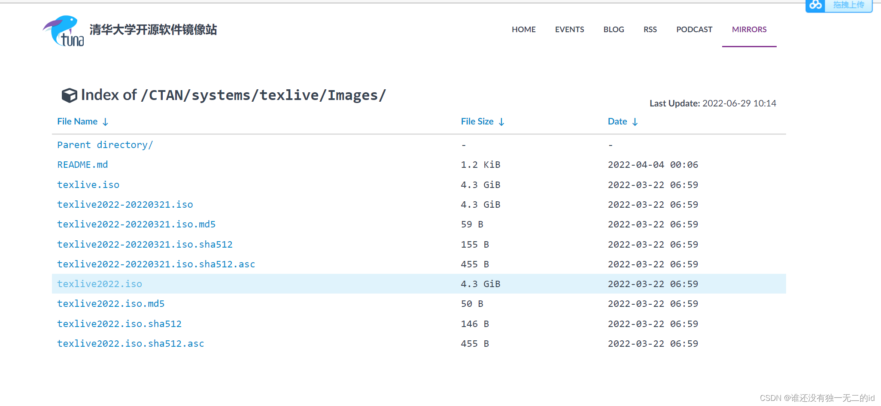Click the cloud upload icon at top right

click(x=816, y=5)
